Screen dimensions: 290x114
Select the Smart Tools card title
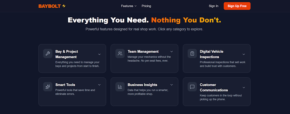coord(65,85)
